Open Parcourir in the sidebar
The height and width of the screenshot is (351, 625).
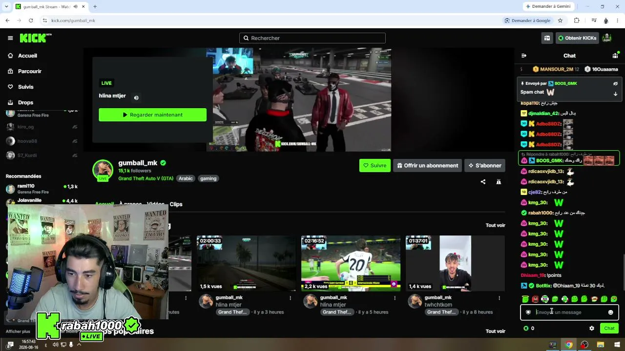click(30, 71)
